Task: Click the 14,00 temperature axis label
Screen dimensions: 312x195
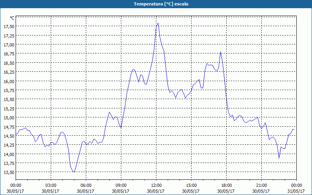Action: click(x=9, y=154)
